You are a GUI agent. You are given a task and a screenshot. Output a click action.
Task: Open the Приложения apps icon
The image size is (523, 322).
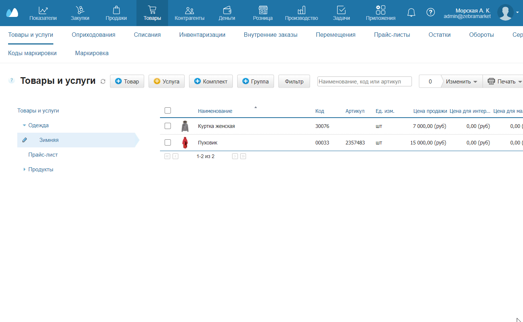tap(381, 10)
